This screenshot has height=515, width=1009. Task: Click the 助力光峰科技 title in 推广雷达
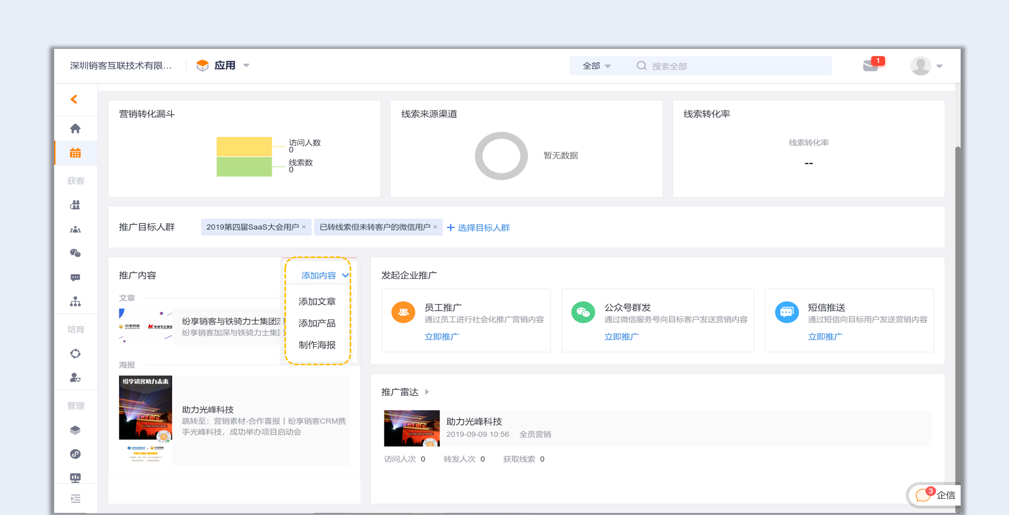point(474,421)
